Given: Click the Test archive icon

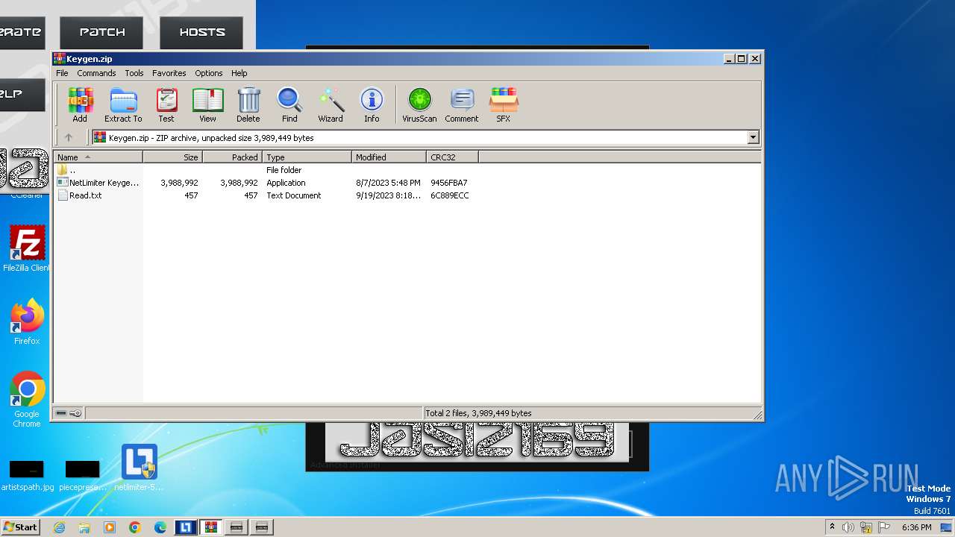Looking at the screenshot, I should [x=166, y=104].
